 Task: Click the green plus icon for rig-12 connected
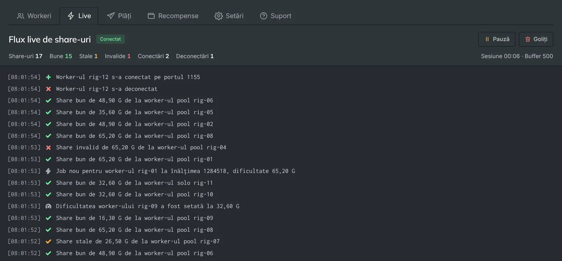[x=49, y=77]
